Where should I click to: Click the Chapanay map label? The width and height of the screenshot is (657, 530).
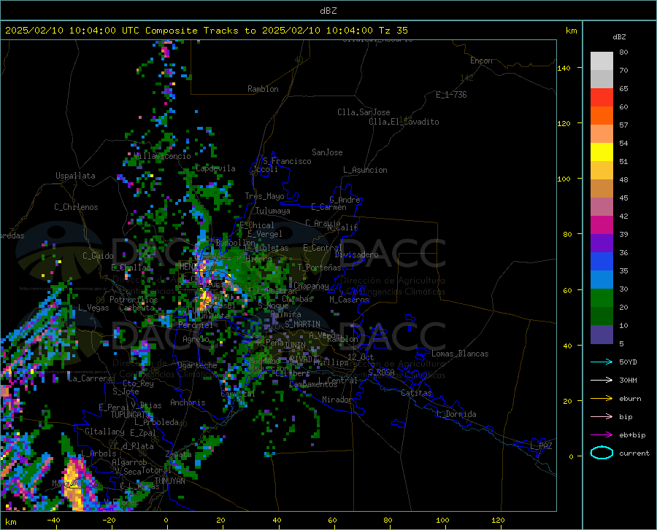(x=311, y=286)
